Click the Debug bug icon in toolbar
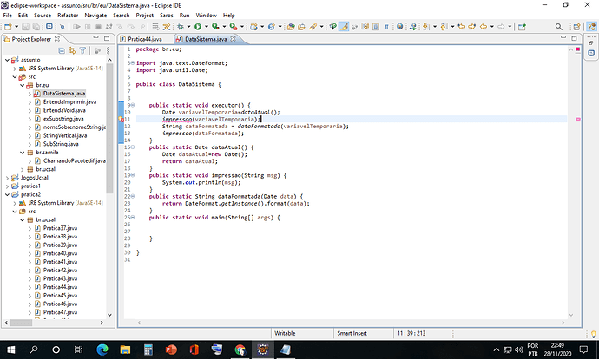Image resolution: width=599 pixels, height=359 pixels. 180,27
